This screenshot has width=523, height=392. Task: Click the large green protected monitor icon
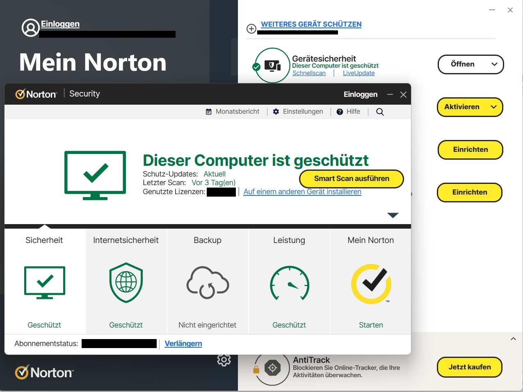95,175
